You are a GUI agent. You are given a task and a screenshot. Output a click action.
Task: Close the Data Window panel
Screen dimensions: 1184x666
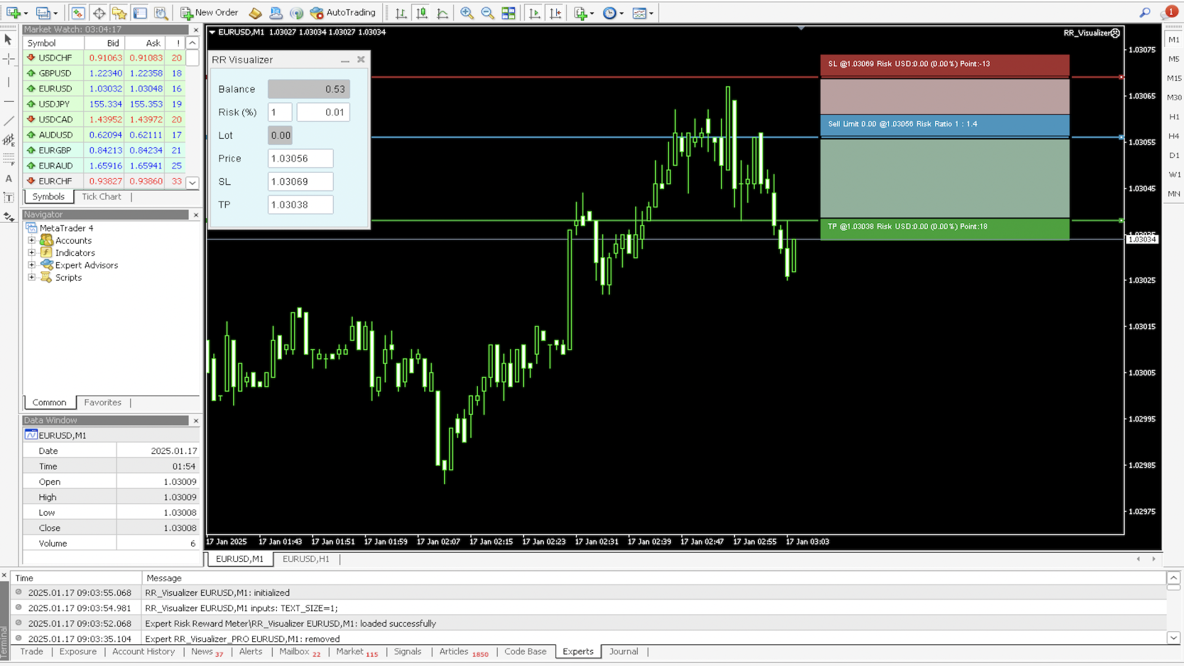(x=196, y=421)
